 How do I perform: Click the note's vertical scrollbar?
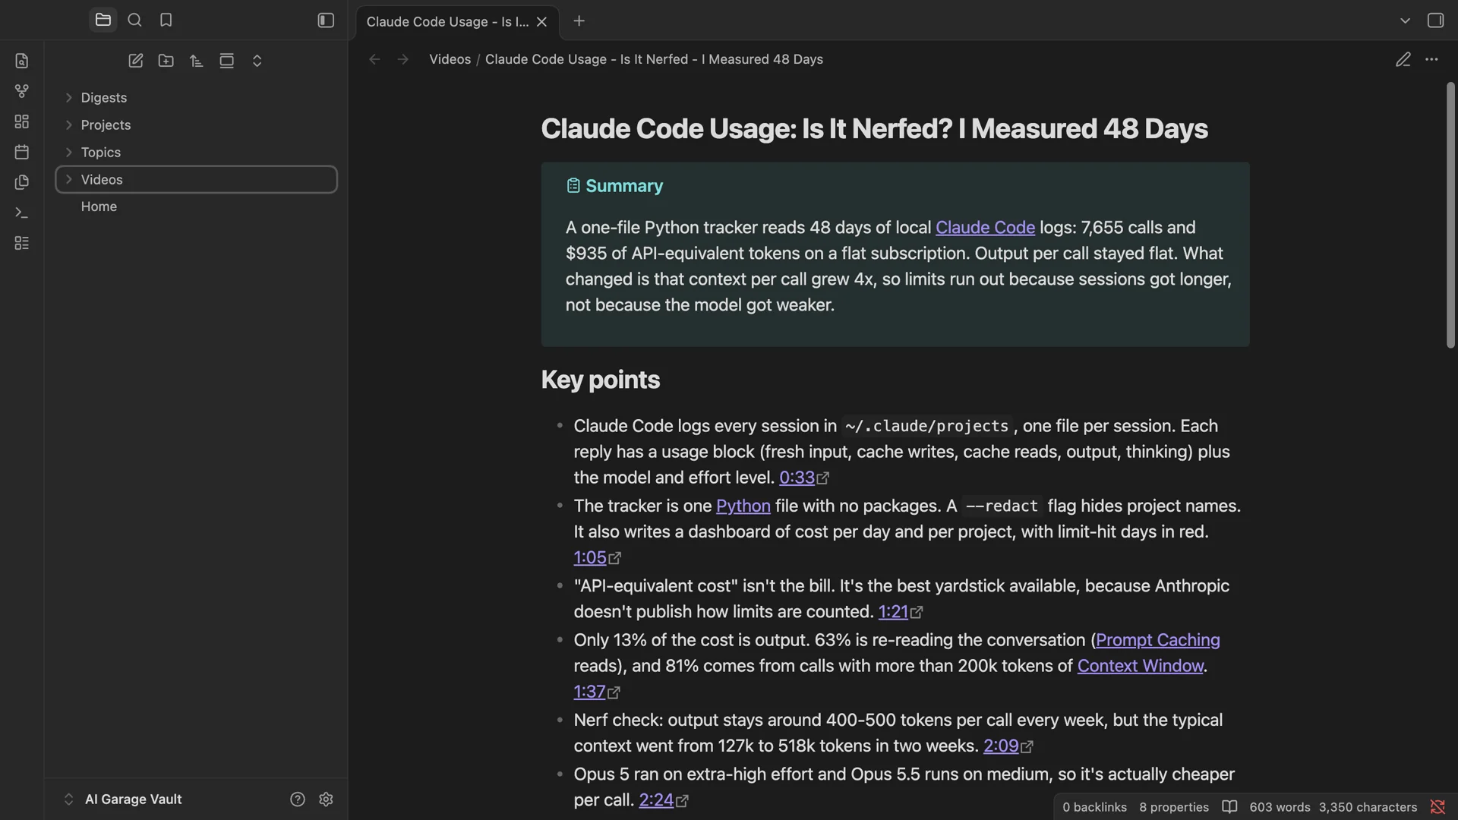coord(1450,215)
